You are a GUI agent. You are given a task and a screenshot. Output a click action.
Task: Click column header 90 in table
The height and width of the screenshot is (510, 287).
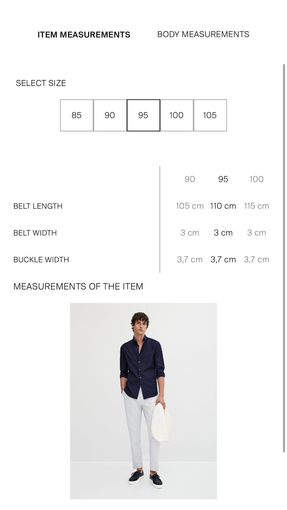point(190,179)
